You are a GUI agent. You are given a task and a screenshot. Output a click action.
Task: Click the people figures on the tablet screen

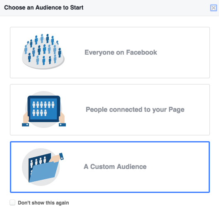43,108
